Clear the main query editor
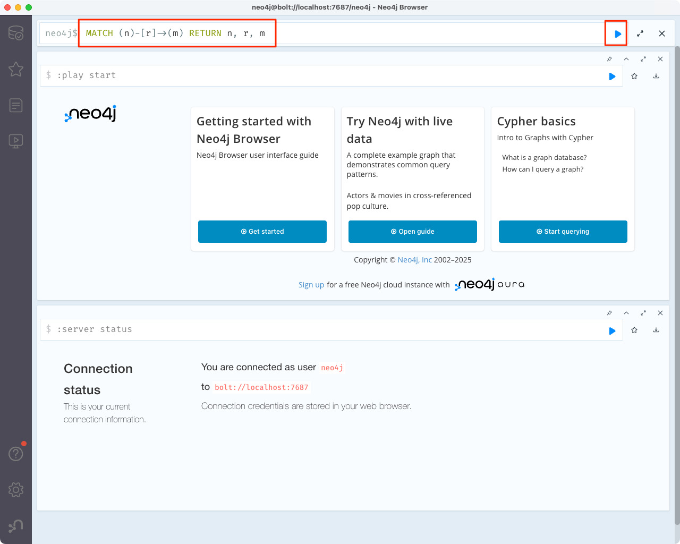This screenshot has height=544, width=680. click(x=662, y=33)
